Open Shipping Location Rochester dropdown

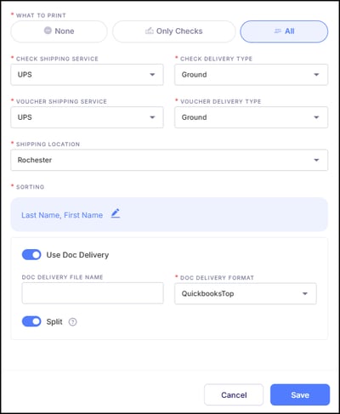coord(169,160)
